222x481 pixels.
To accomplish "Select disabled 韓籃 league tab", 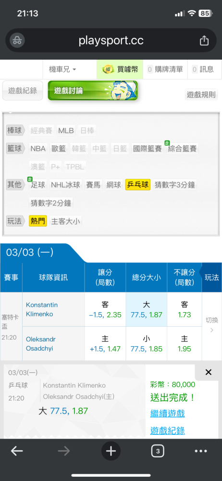I will (x=79, y=149).
